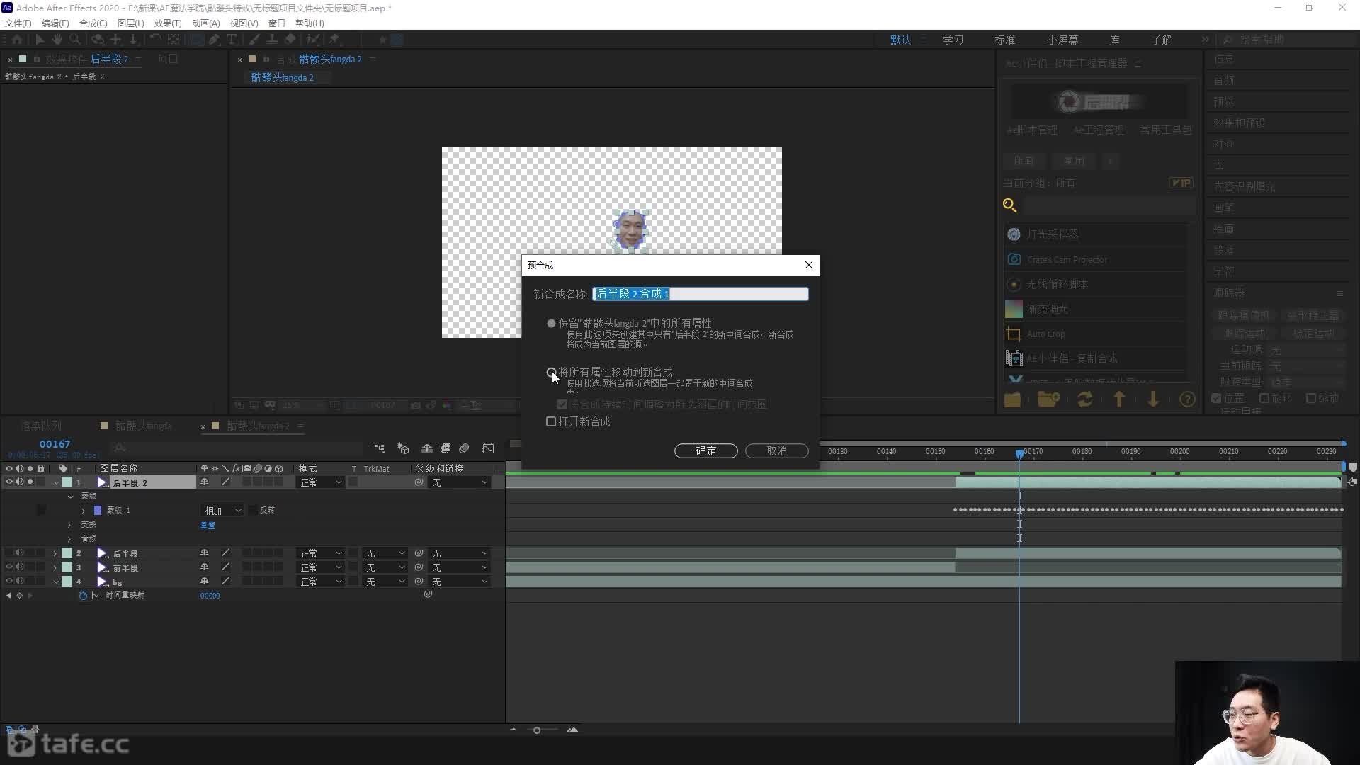
Task: Open the 效果(T) menu
Action: click(168, 23)
